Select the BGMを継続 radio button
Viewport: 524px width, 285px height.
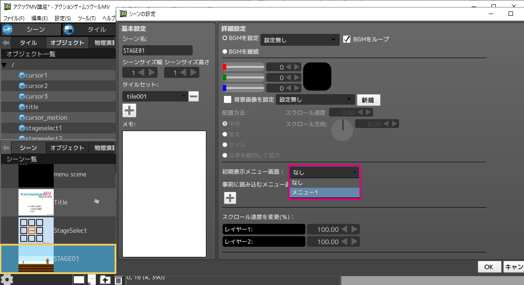tap(225, 51)
